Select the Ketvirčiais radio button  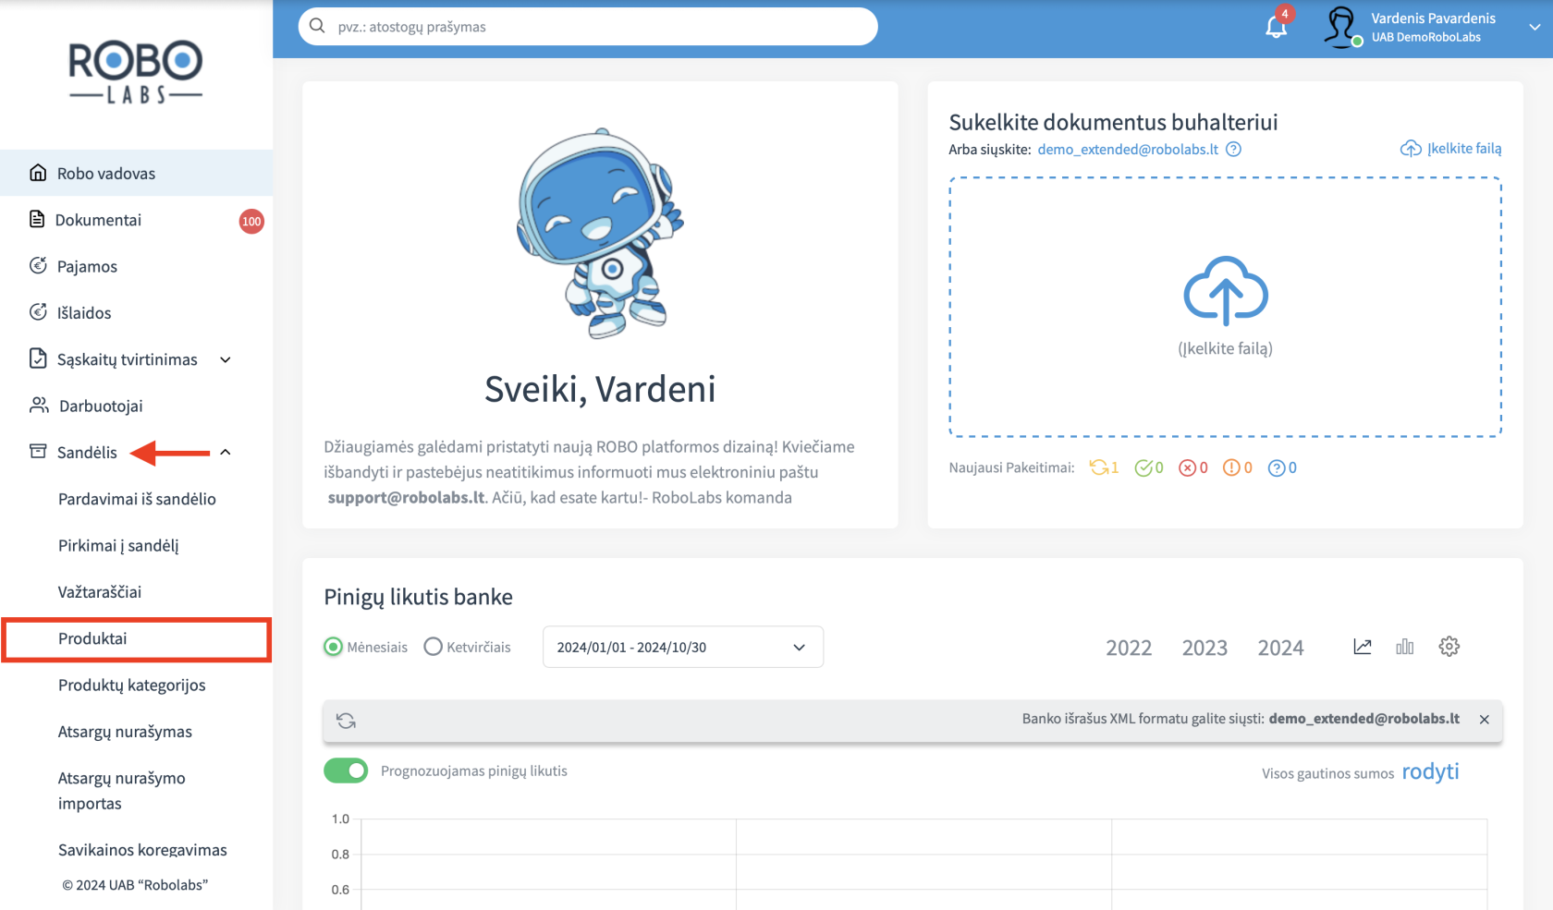point(433,647)
